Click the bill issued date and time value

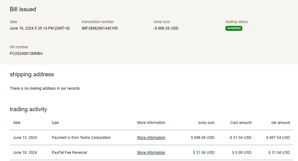click(x=40, y=28)
